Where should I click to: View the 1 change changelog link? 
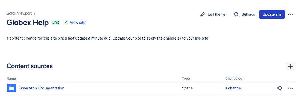[233, 88]
